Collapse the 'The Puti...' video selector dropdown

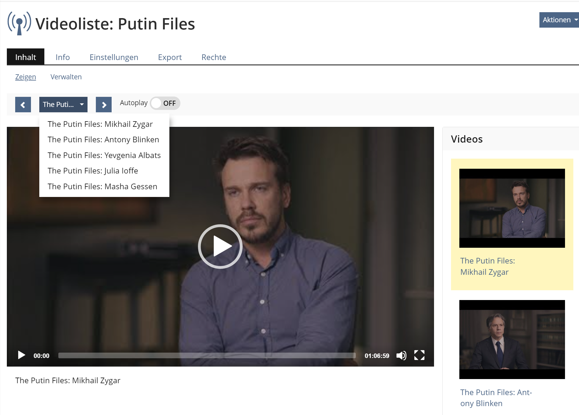(63, 105)
